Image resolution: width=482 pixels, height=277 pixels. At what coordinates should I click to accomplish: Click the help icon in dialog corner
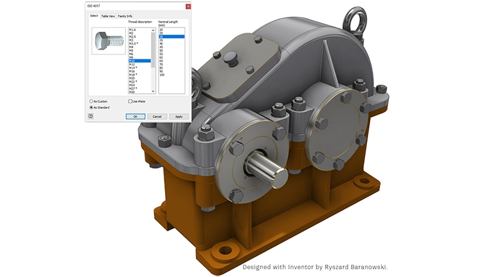point(91,116)
